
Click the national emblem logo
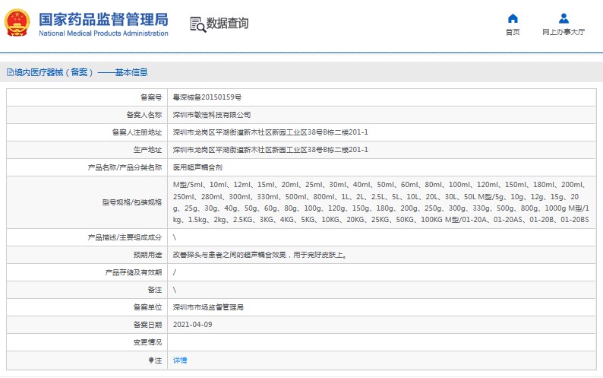pos(17,23)
